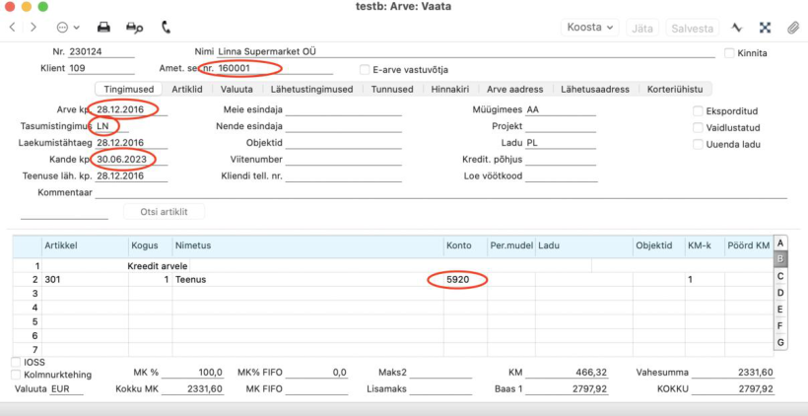808x416 pixels.
Task: Enable Kolmnurktehing checkbox
Action: point(16,375)
